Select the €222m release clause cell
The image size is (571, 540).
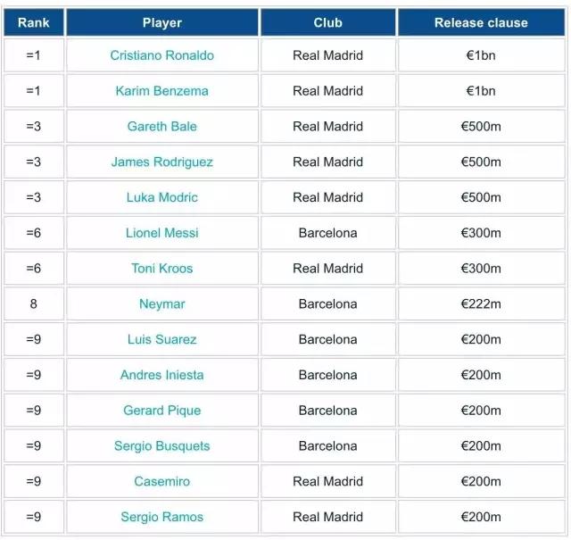(x=481, y=304)
